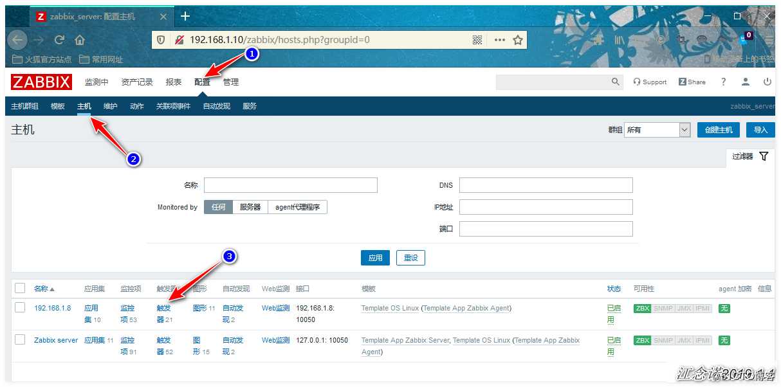Switch to the 自动发现 submenu
781x387 pixels.
coord(216,106)
